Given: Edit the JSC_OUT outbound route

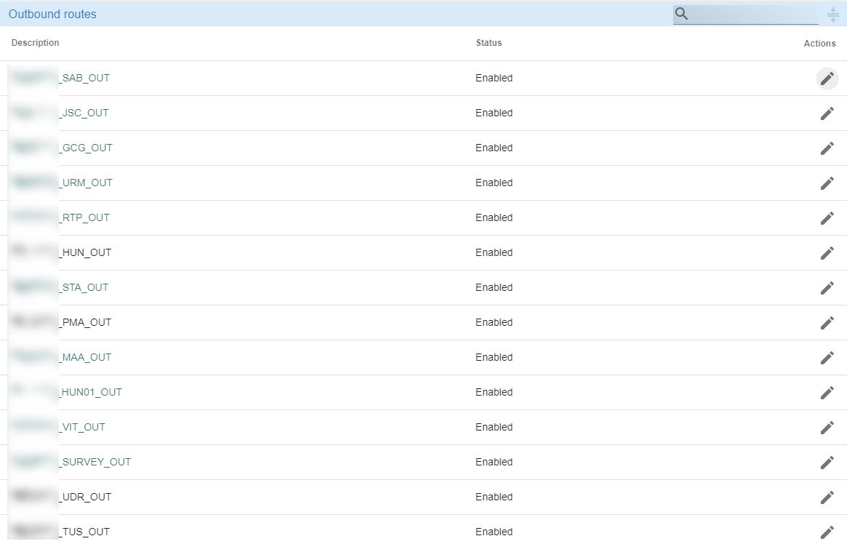Looking at the screenshot, I should (x=827, y=113).
